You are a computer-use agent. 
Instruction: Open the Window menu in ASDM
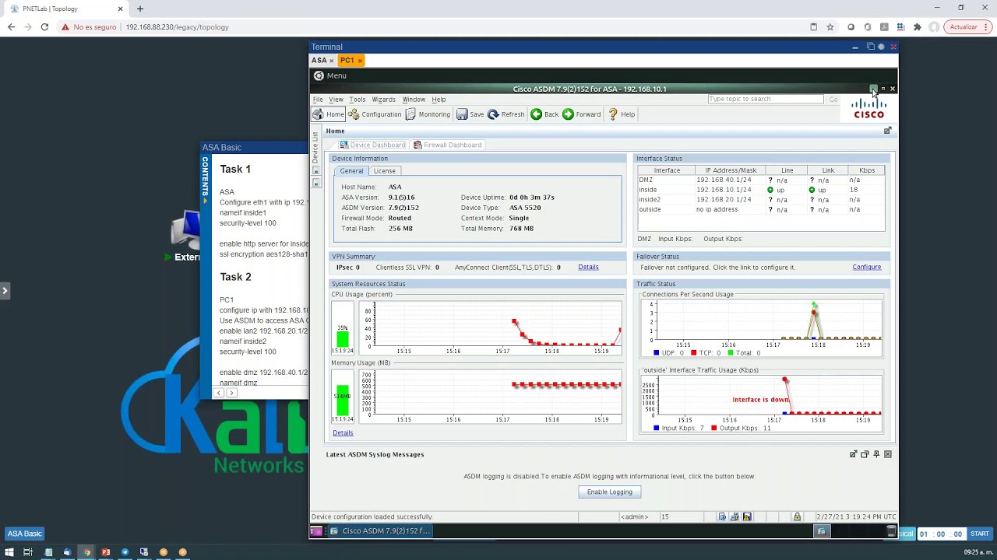[x=414, y=100]
